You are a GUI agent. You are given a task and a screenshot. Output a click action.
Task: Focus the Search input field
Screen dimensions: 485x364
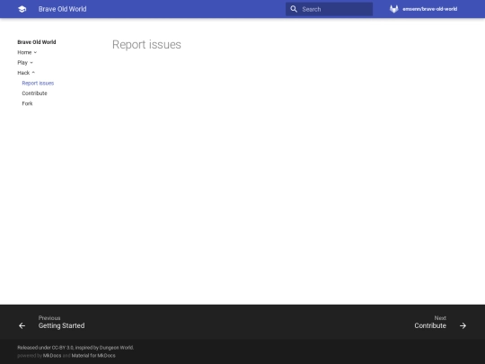329,9
